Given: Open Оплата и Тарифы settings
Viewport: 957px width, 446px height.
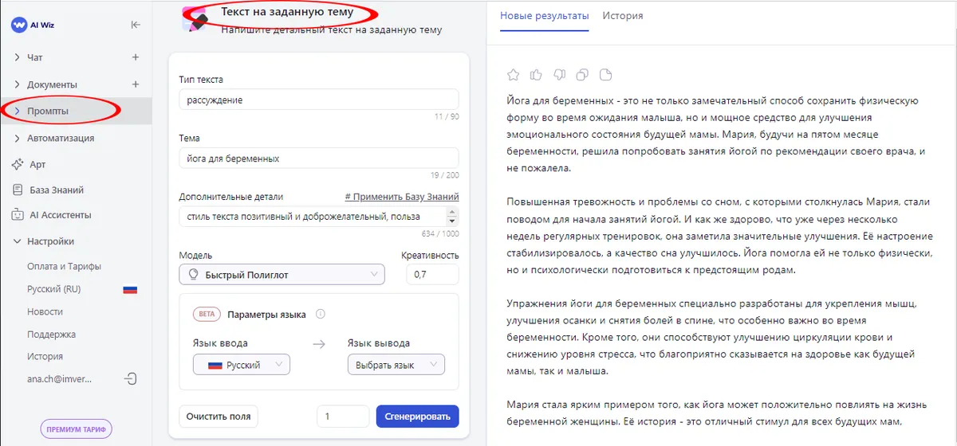Looking at the screenshot, I should click(x=64, y=267).
